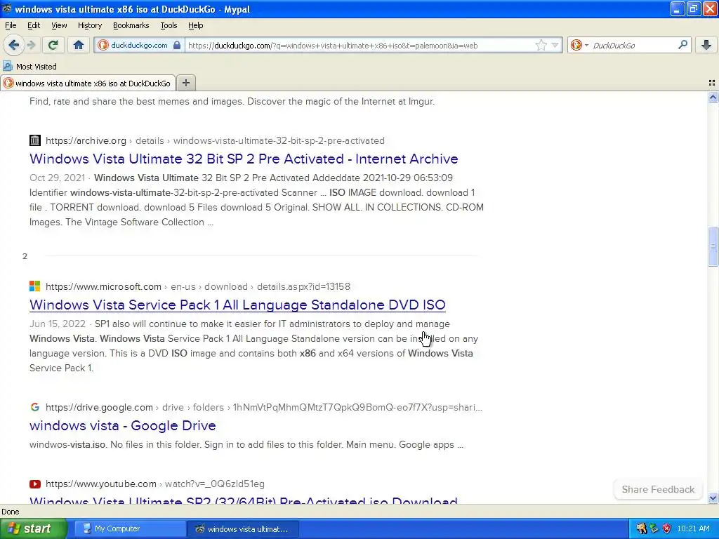Viewport: 719px width, 539px height.
Task: Click the https://archive.org result URL
Action: coord(86,140)
